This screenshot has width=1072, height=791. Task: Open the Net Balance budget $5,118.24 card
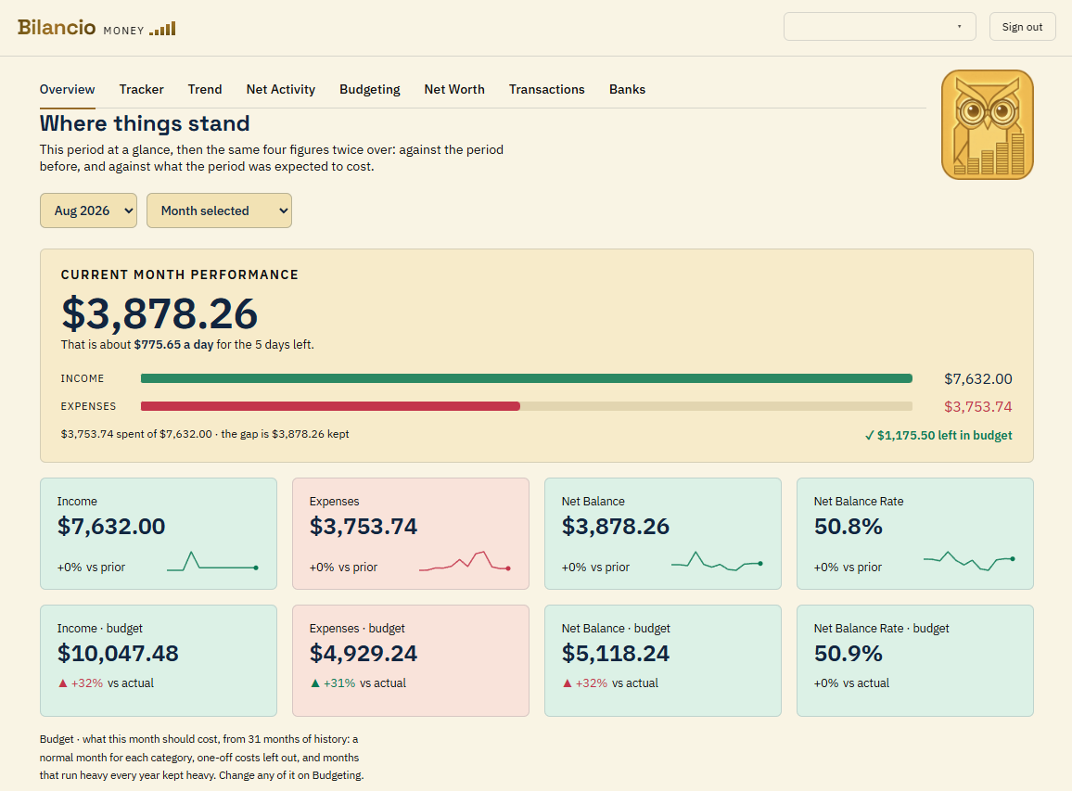[x=663, y=660]
